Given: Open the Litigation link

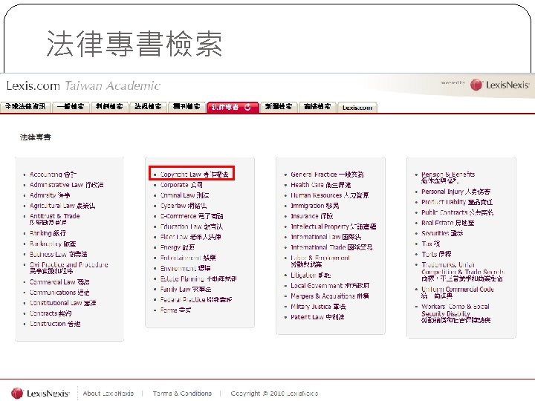Looking at the screenshot, I should tap(311, 276).
